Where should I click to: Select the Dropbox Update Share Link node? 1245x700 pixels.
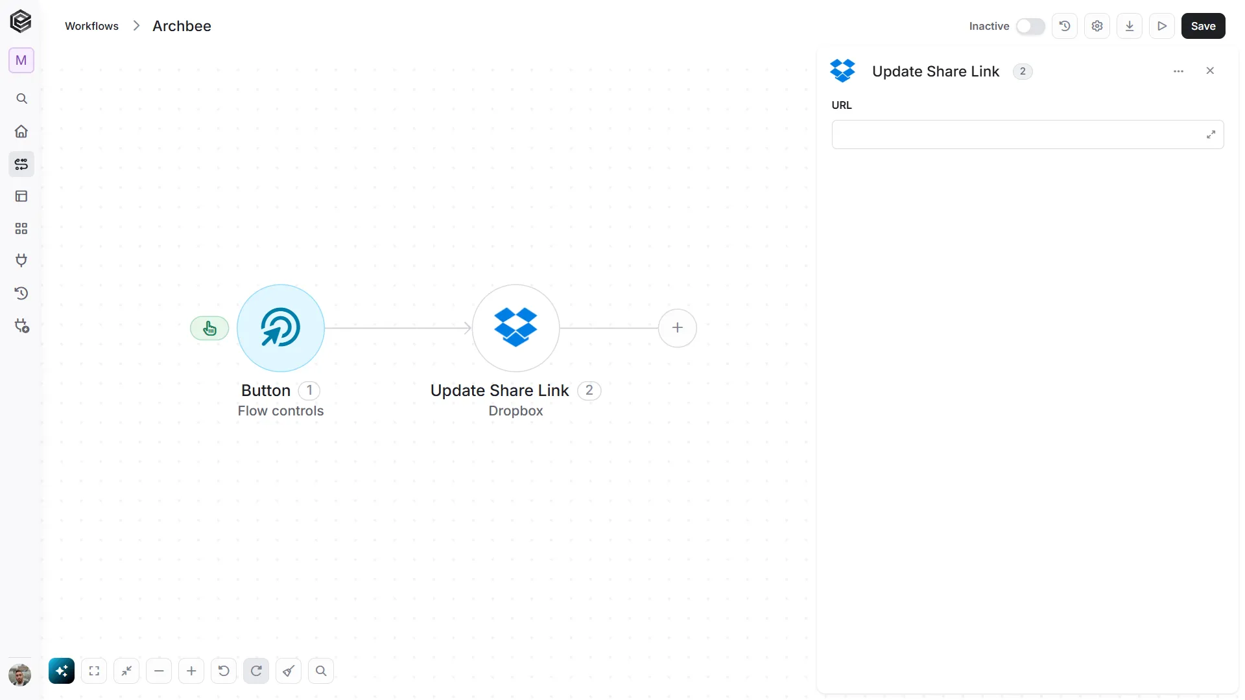point(516,328)
